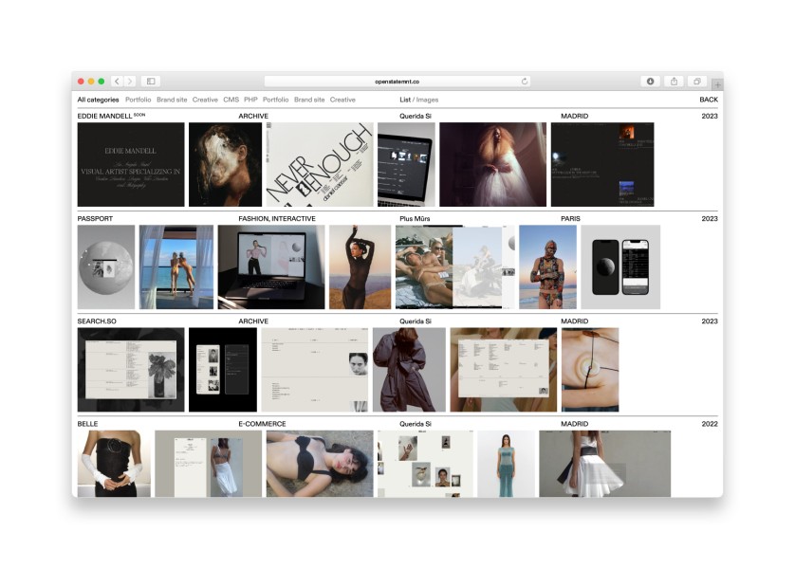Open the woman lying in black bra thumbnail

pos(320,464)
